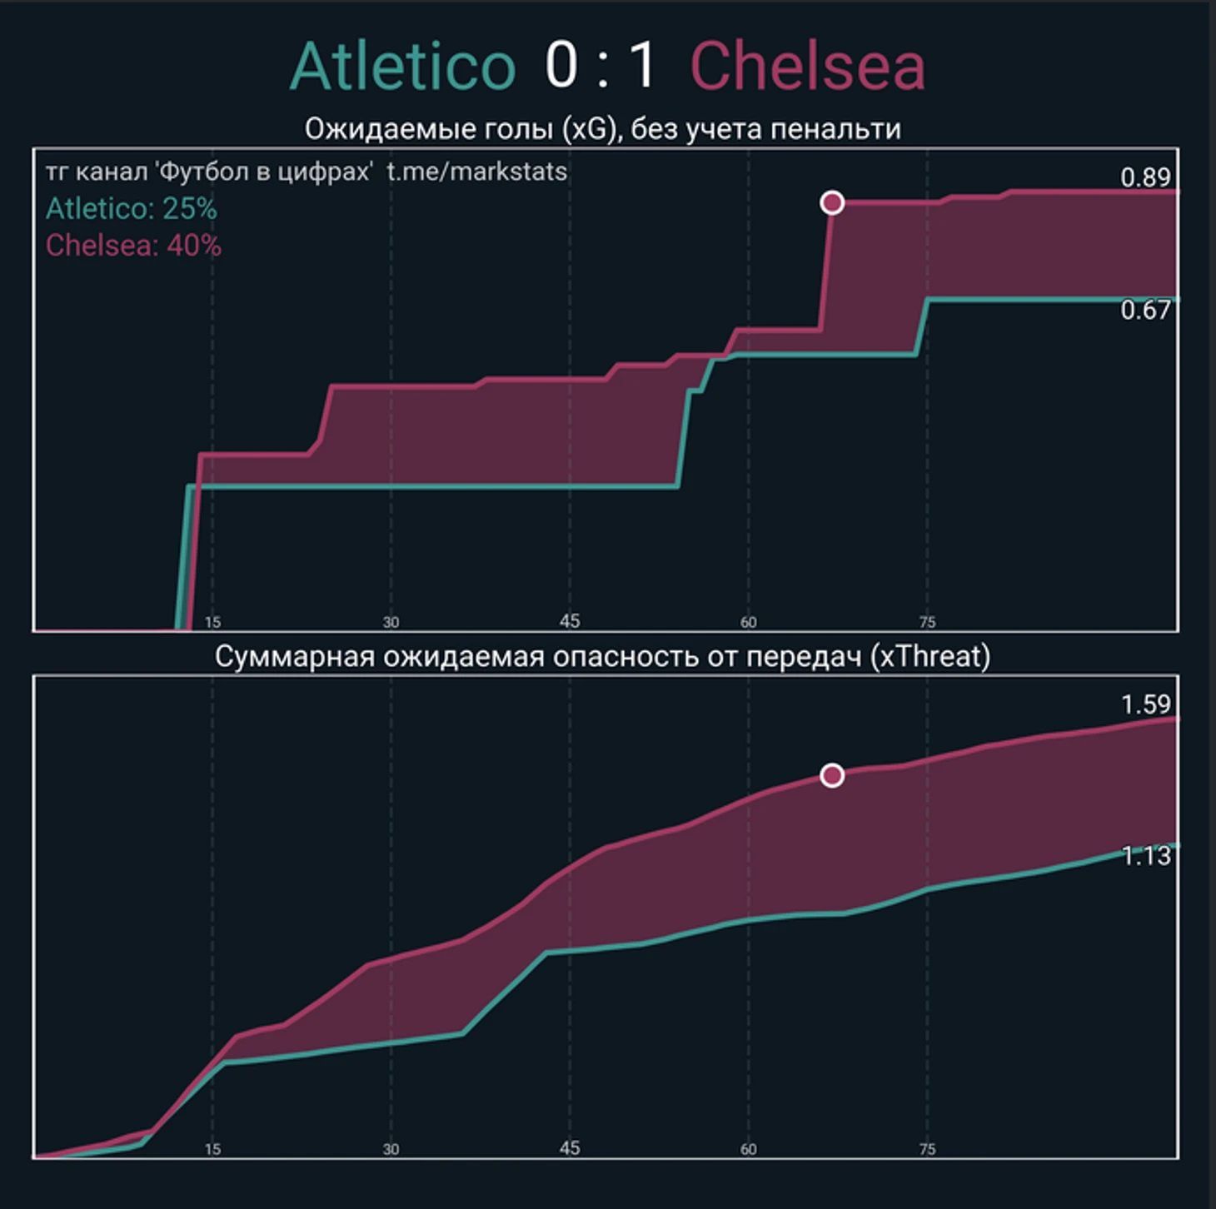
Task: Open the t.me/markstats link
Action: [477, 172]
